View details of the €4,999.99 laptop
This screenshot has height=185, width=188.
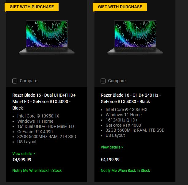click(x=24, y=153)
